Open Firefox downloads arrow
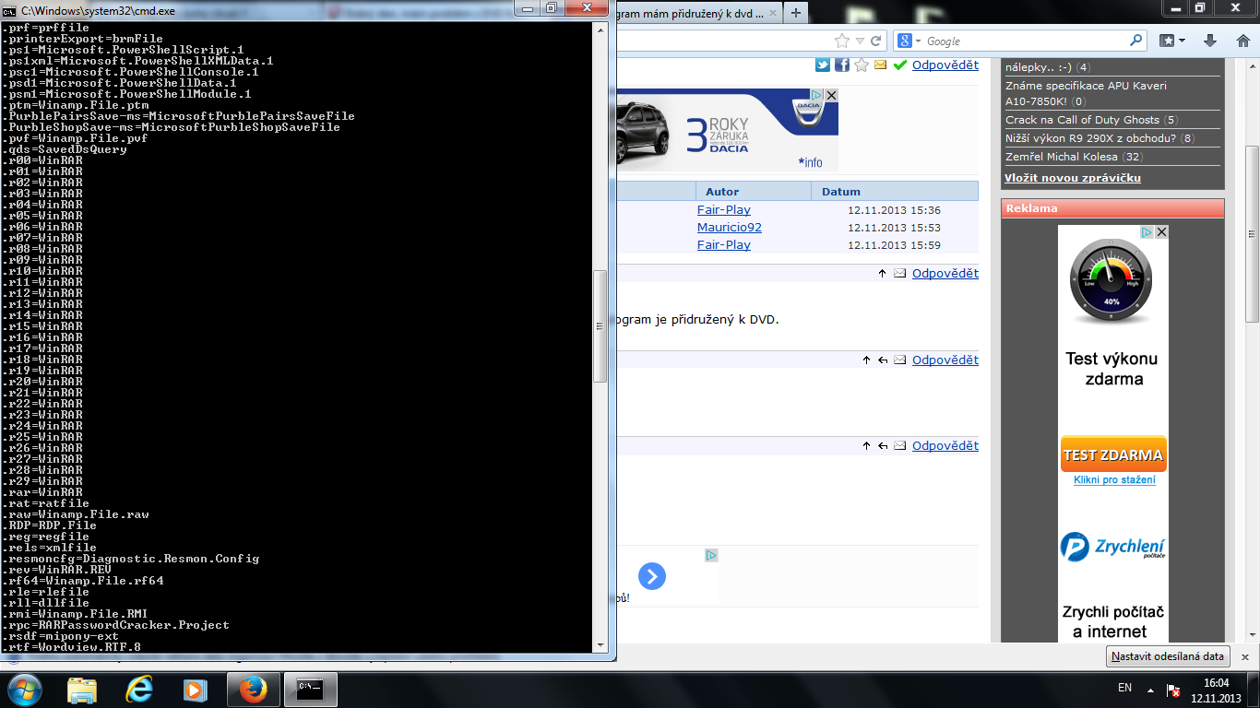The width and height of the screenshot is (1260, 708). tap(1211, 41)
